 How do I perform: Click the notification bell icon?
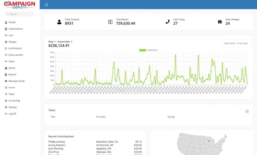click(46, 5)
